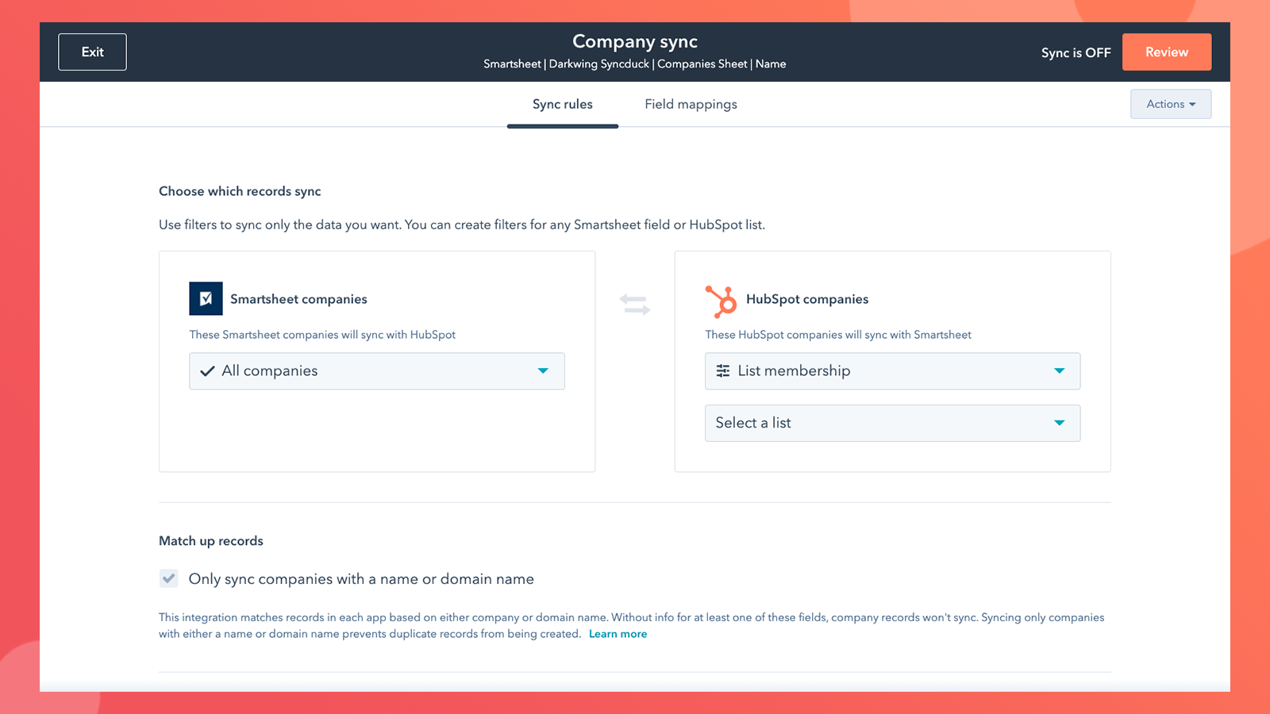Click the Exit button
This screenshot has height=714, width=1270.
point(92,52)
